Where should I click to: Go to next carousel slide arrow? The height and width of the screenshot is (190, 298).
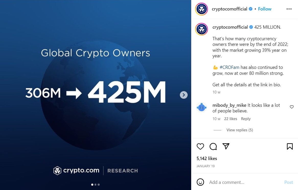click(x=184, y=95)
